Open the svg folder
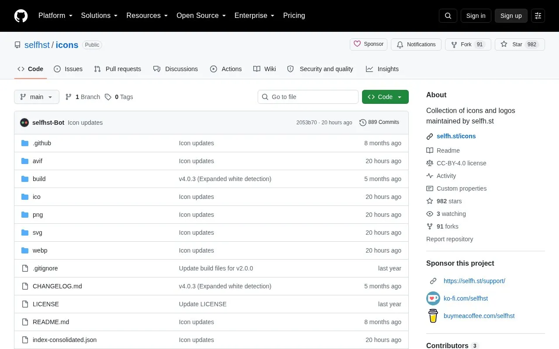The image size is (559, 349). 38,233
